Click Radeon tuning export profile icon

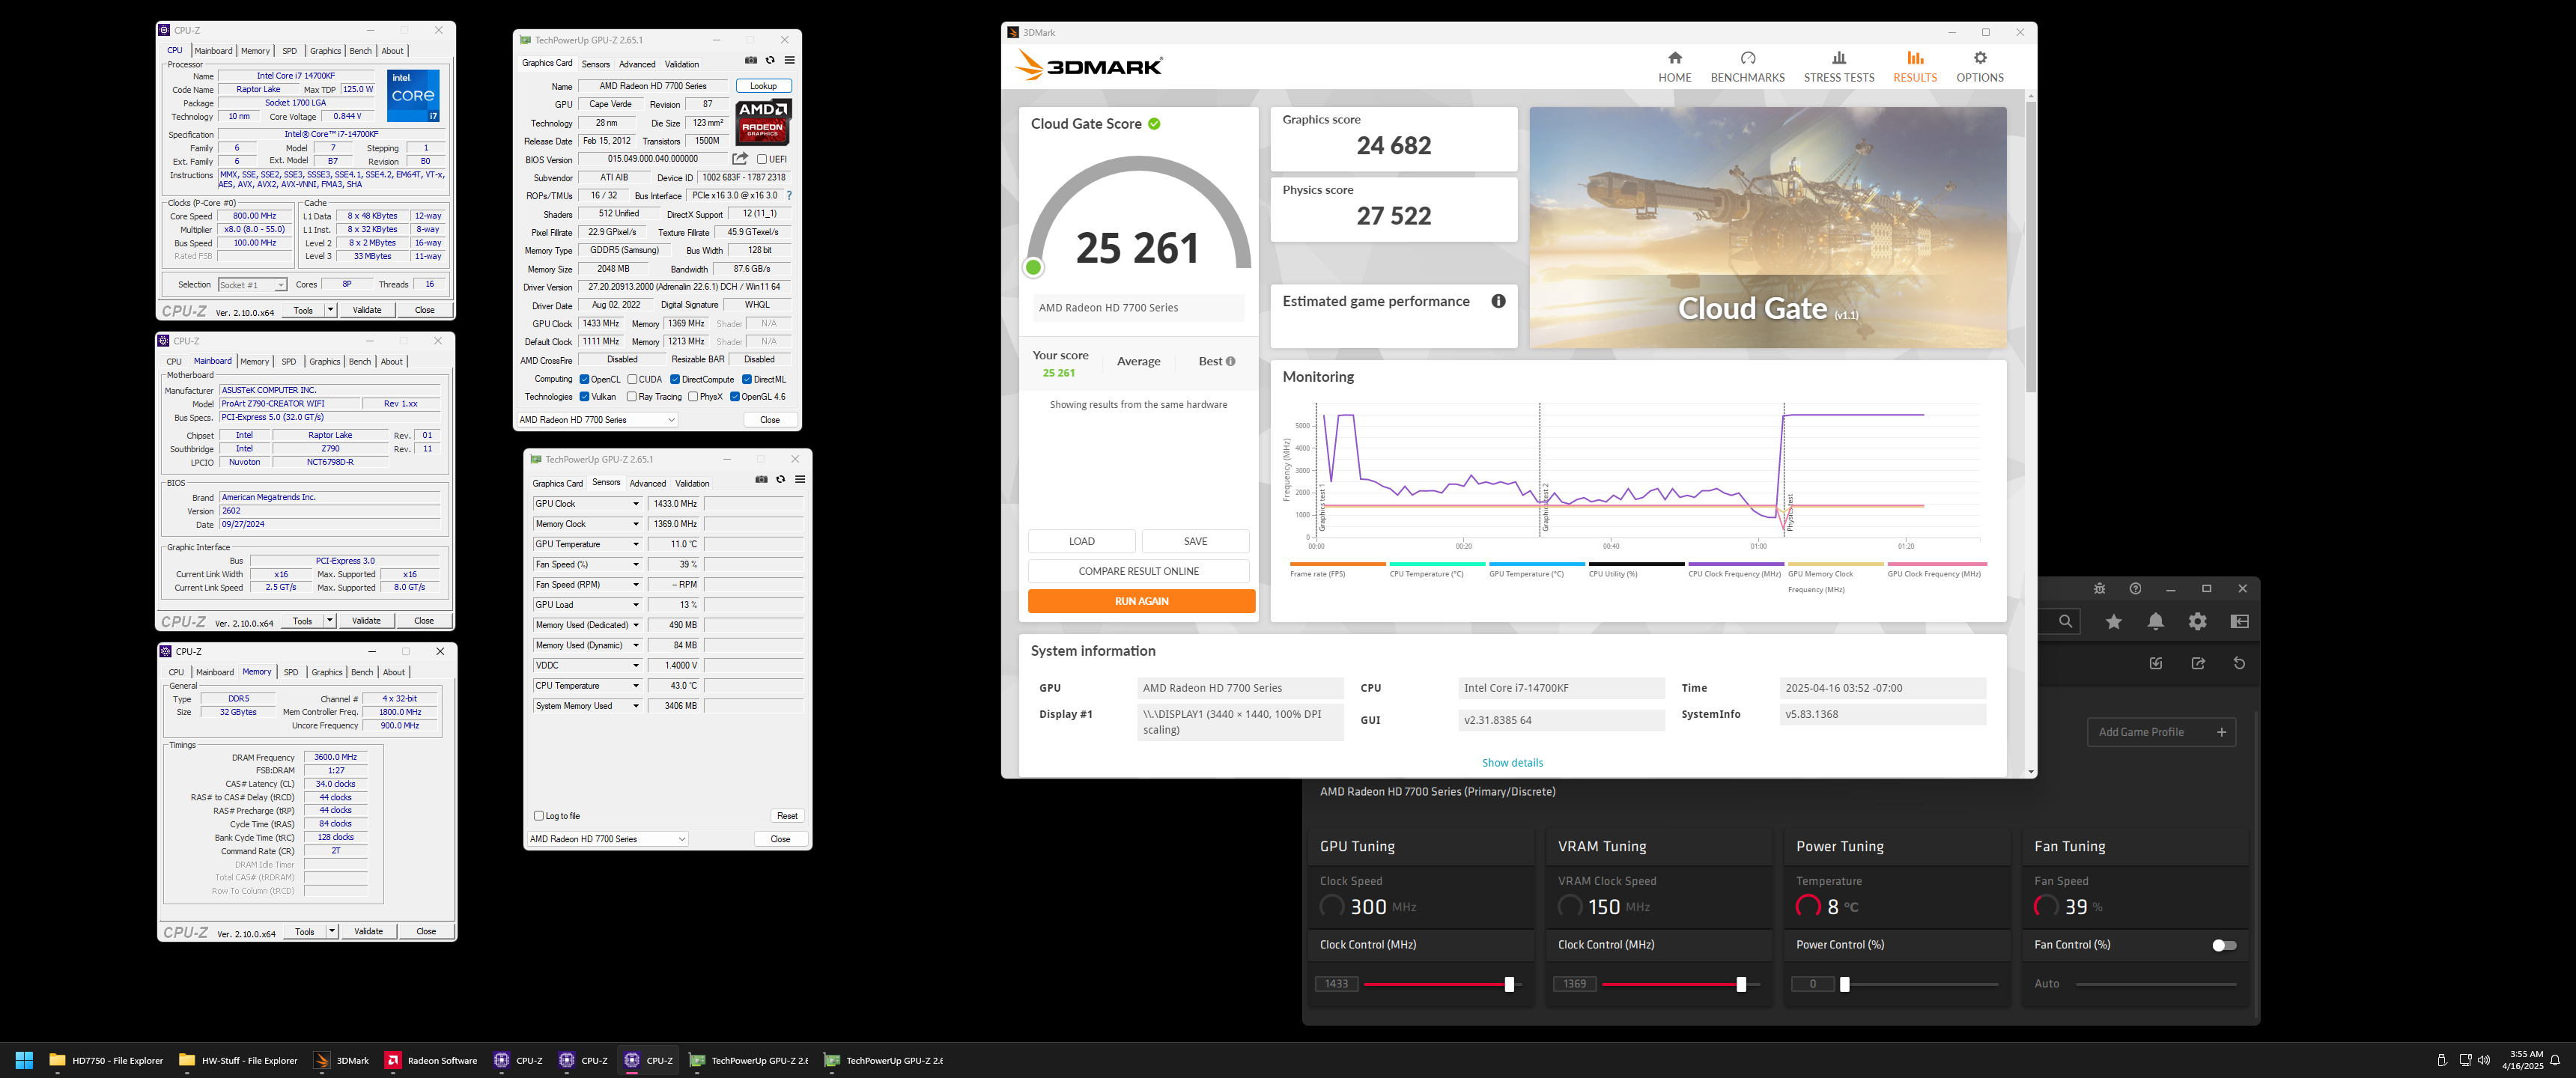[x=2198, y=663]
